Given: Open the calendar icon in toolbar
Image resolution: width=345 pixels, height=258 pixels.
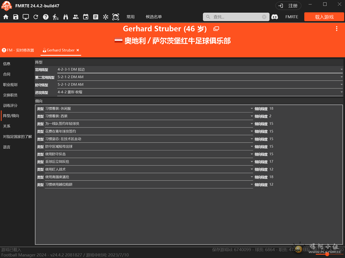Looking at the screenshot, I should click(x=86, y=17).
